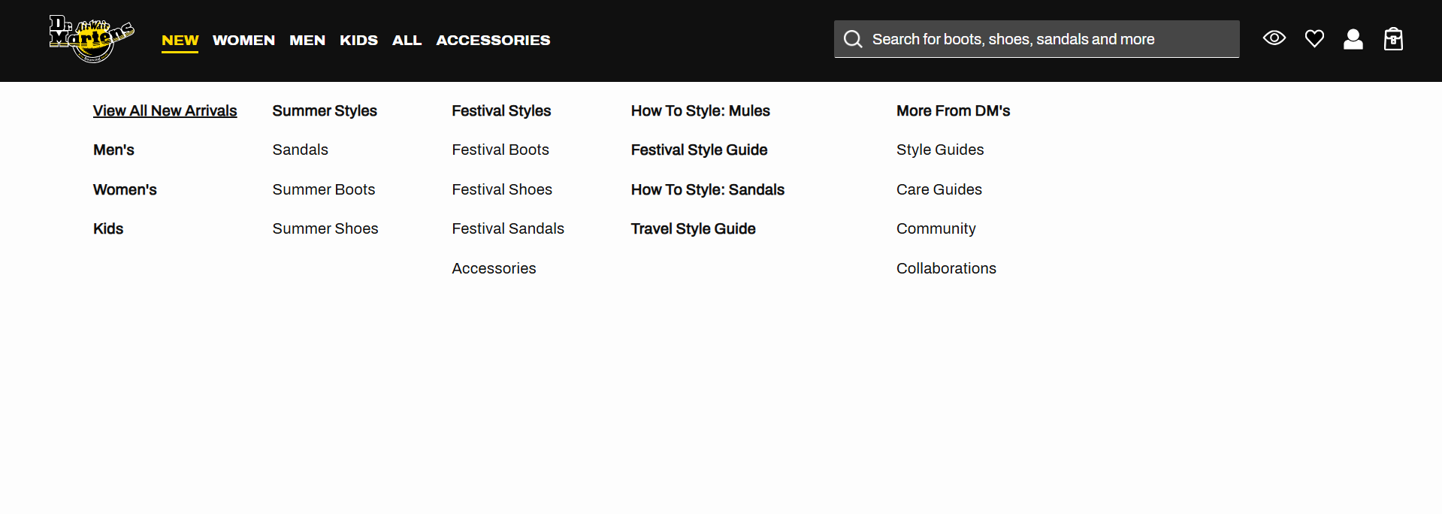Expand the ACCESSORIES navigation menu

493,40
